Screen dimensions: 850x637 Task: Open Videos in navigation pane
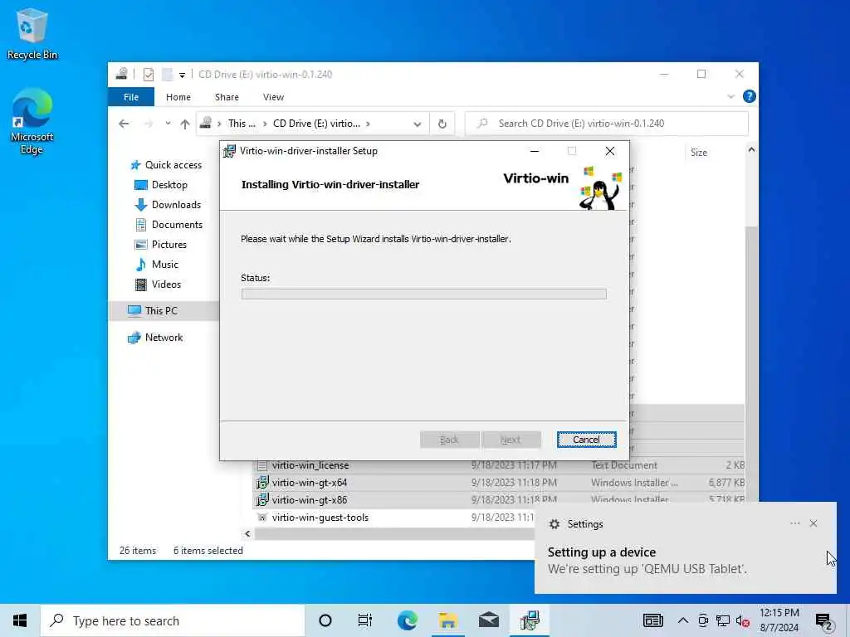[x=157, y=284]
